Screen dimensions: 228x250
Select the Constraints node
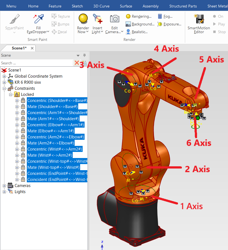coord(25,88)
